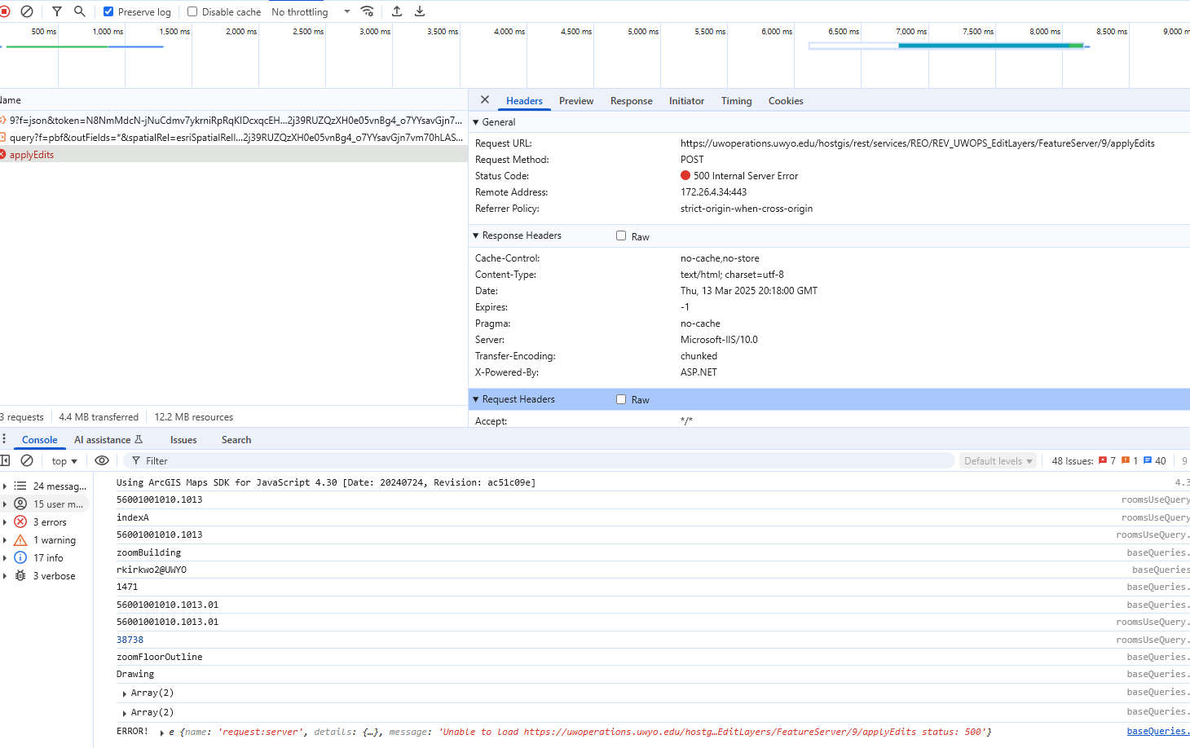Open the Default levels dropdown
The width and height of the screenshot is (1190, 748).
point(998,460)
